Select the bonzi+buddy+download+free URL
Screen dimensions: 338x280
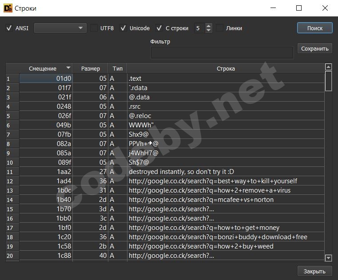click(226, 237)
